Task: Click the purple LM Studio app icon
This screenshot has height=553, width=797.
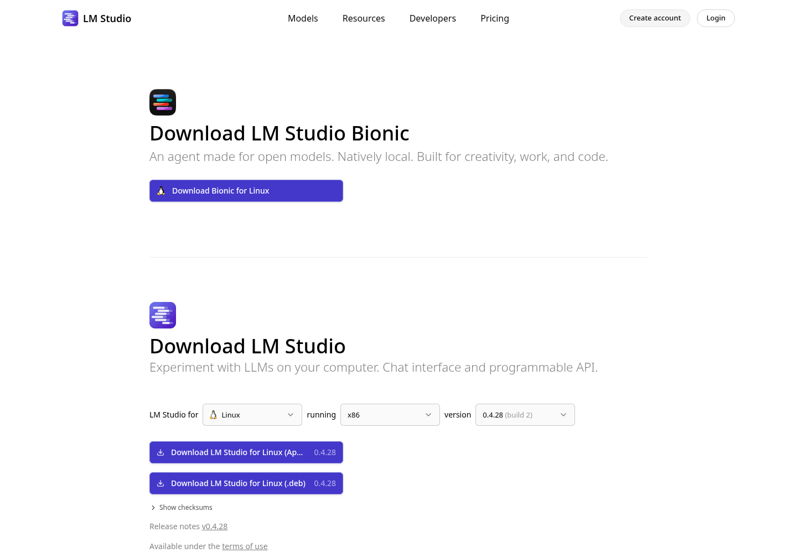Action: [x=163, y=315]
